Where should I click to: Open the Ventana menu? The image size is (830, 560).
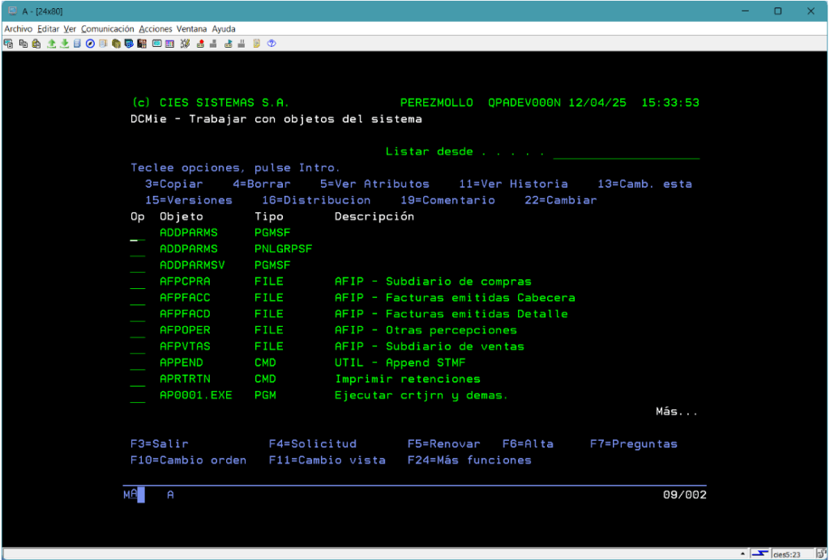192,28
